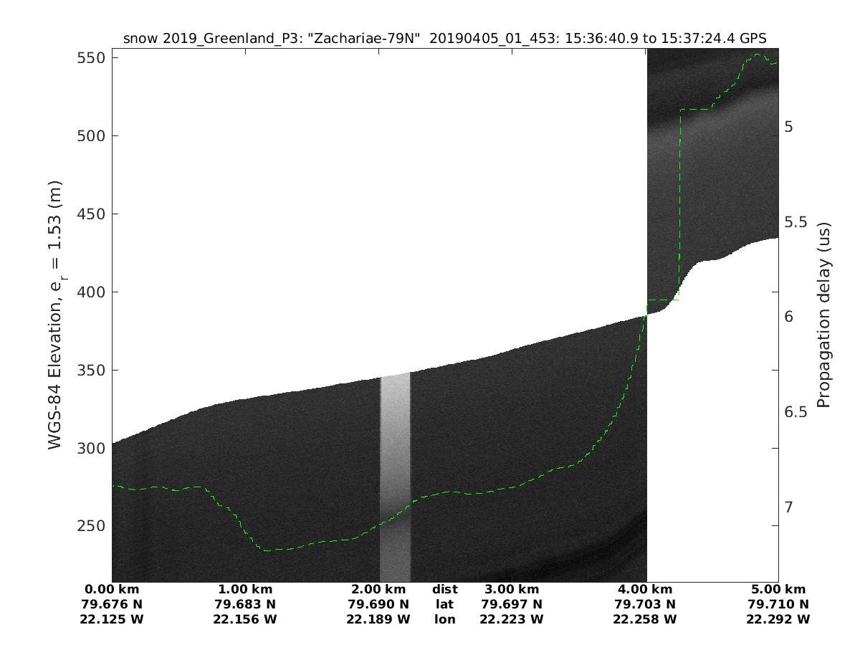The height and width of the screenshot is (645, 860).
Task: Click the 22.156 W longitude value
Action: tap(245, 619)
